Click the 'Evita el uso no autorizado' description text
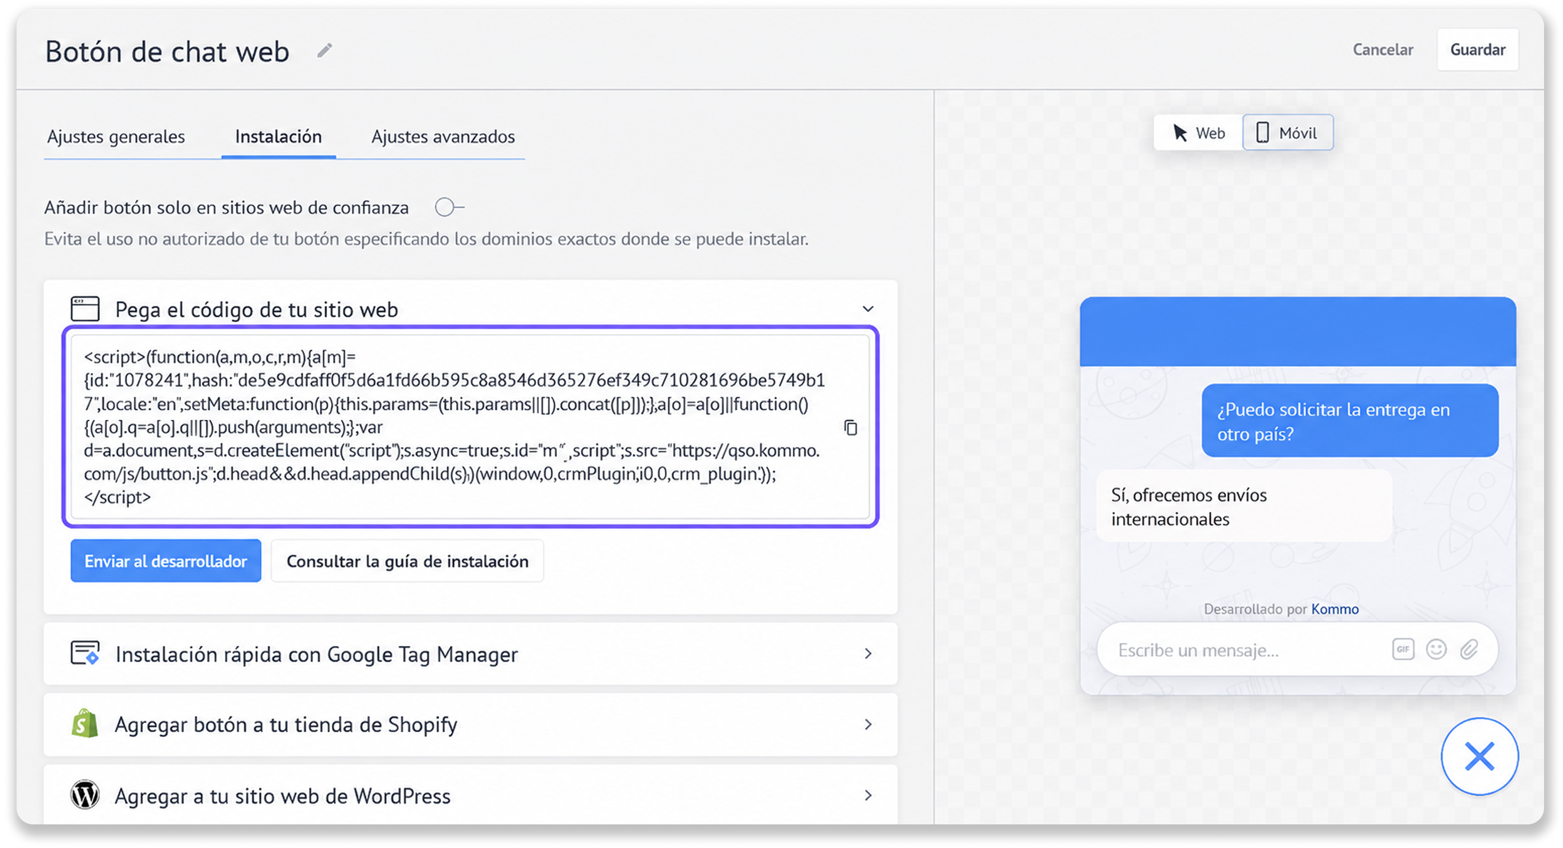This screenshot has width=1563, height=848. (426, 239)
